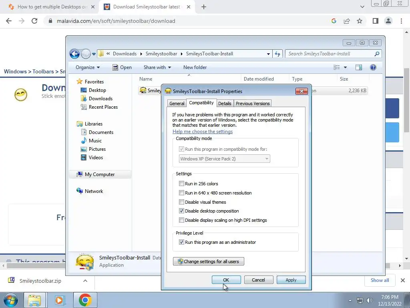This screenshot has width=410, height=308.
Task: Bookmark this page with star icon
Action: (360, 21)
